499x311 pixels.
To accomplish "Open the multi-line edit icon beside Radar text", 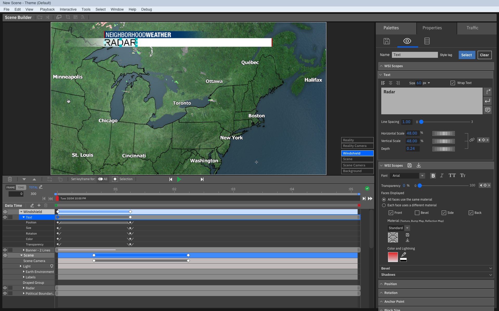I will 488,110.
